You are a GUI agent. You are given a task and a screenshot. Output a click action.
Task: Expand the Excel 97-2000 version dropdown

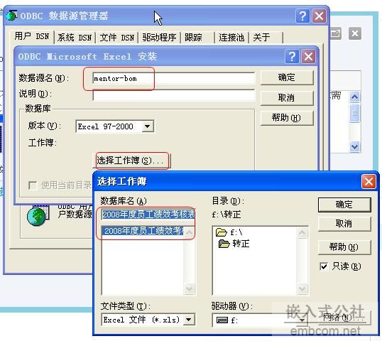[148, 126]
